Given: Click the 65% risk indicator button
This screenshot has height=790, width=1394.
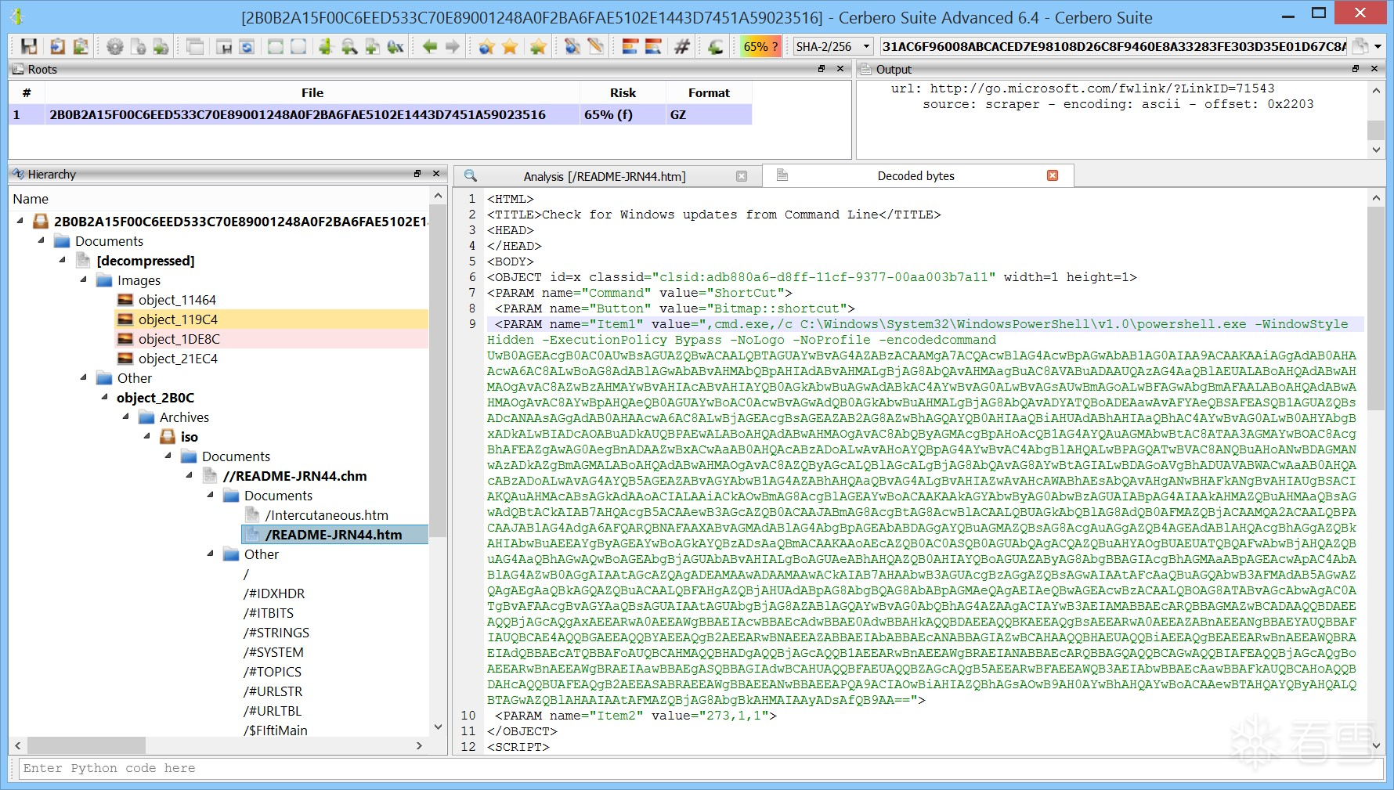Looking at the screenshot, I should coord(761,47).
